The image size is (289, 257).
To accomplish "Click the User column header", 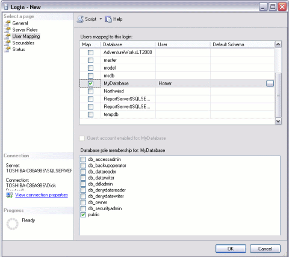I will click(x=182, y=44).
